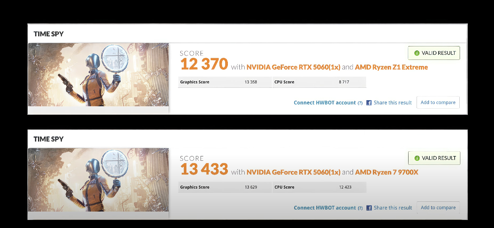Click the Graphics Score value 13 629
The height and width of the screenshot is (228, 494).
click(251, 187)
